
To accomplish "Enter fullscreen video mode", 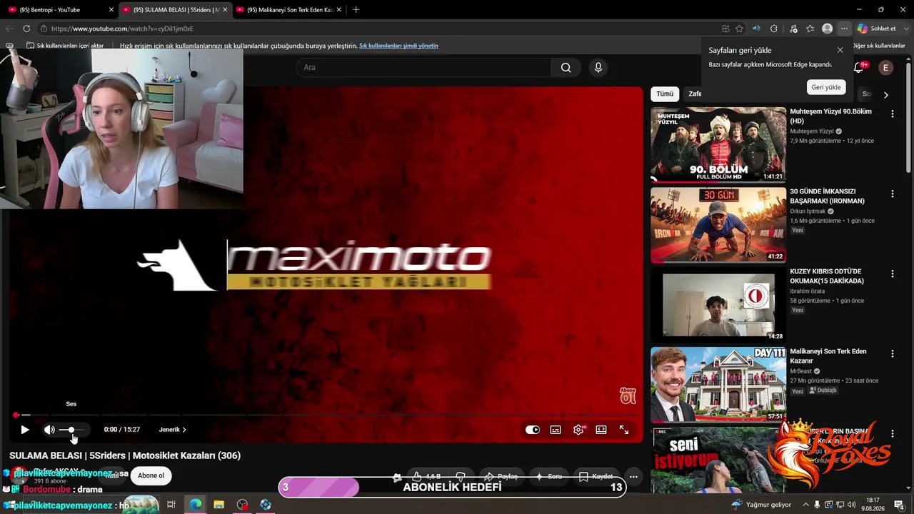I will coord(624,430).
